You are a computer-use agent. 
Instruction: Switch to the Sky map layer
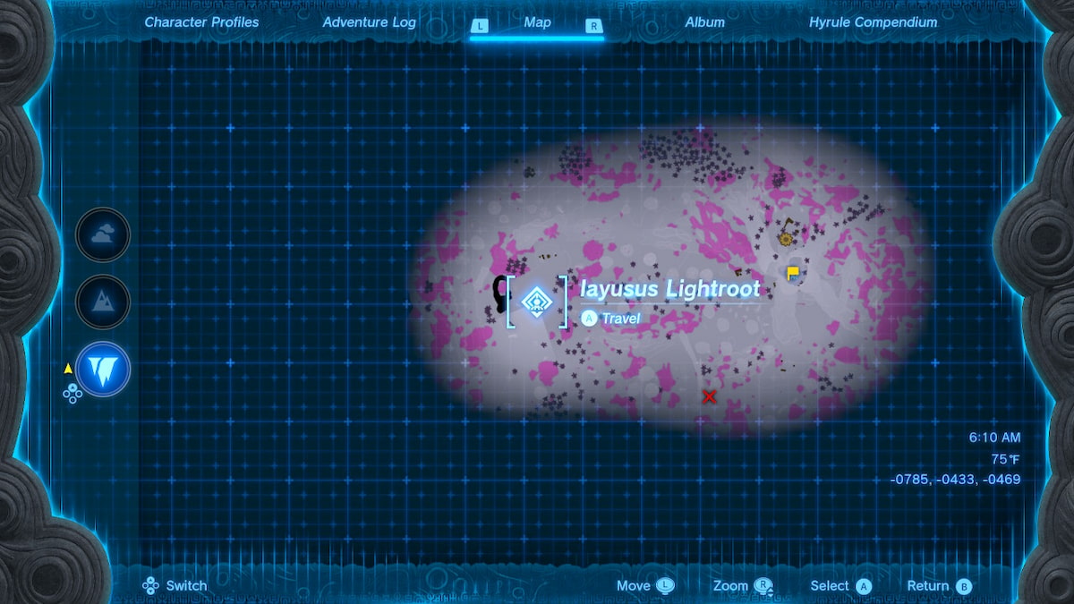tap(103, 234)
